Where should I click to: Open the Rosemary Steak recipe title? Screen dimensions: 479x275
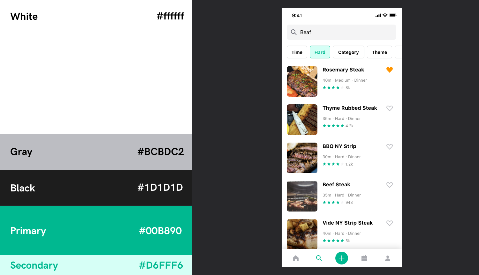(x=343, y=70)
